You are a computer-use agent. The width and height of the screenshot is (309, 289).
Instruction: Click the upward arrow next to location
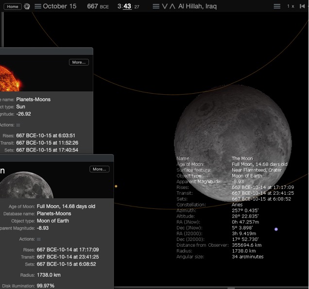172,6
